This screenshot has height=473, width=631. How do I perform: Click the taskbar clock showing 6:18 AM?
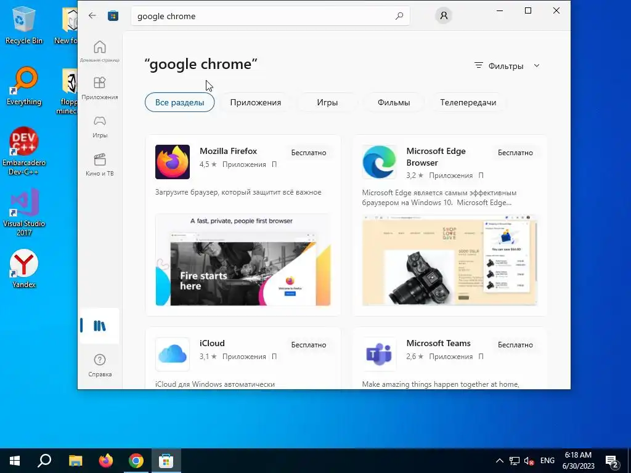point(578,461)
